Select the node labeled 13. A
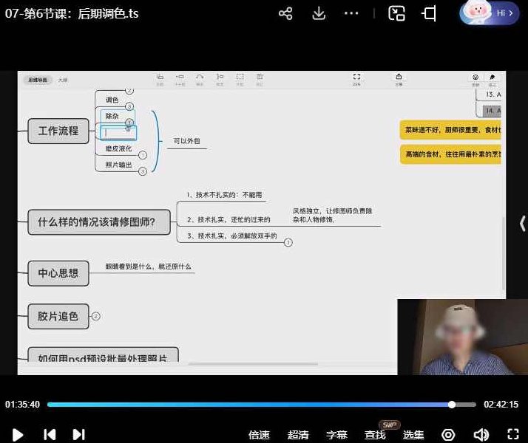Image resolution: width=528 pixels, height=443 pixels. (493, 95)
